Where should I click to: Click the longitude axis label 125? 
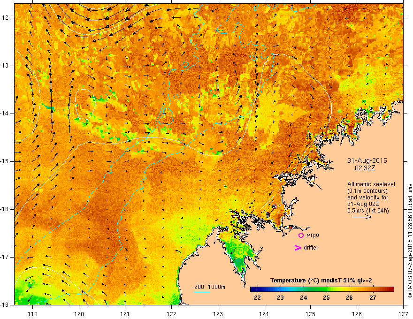click(311, 314)
